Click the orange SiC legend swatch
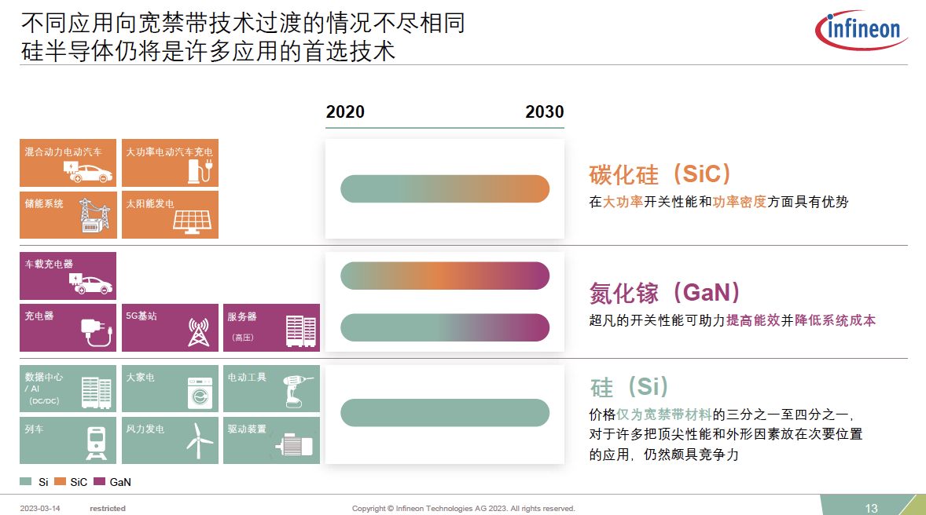This screenshot has width=926, height=515. click(60, 482)
